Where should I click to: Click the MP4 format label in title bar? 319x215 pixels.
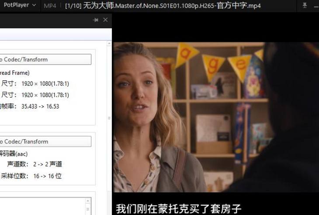tap(50, 6)
